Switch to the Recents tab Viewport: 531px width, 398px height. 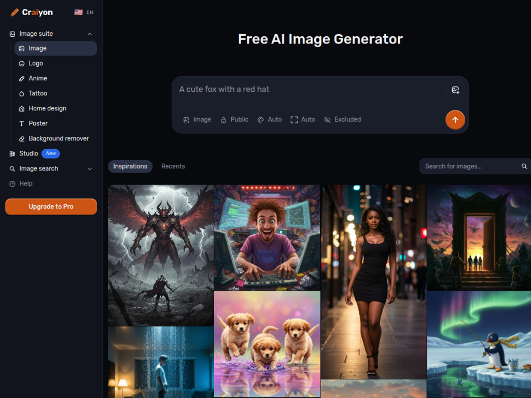[173, 166]
